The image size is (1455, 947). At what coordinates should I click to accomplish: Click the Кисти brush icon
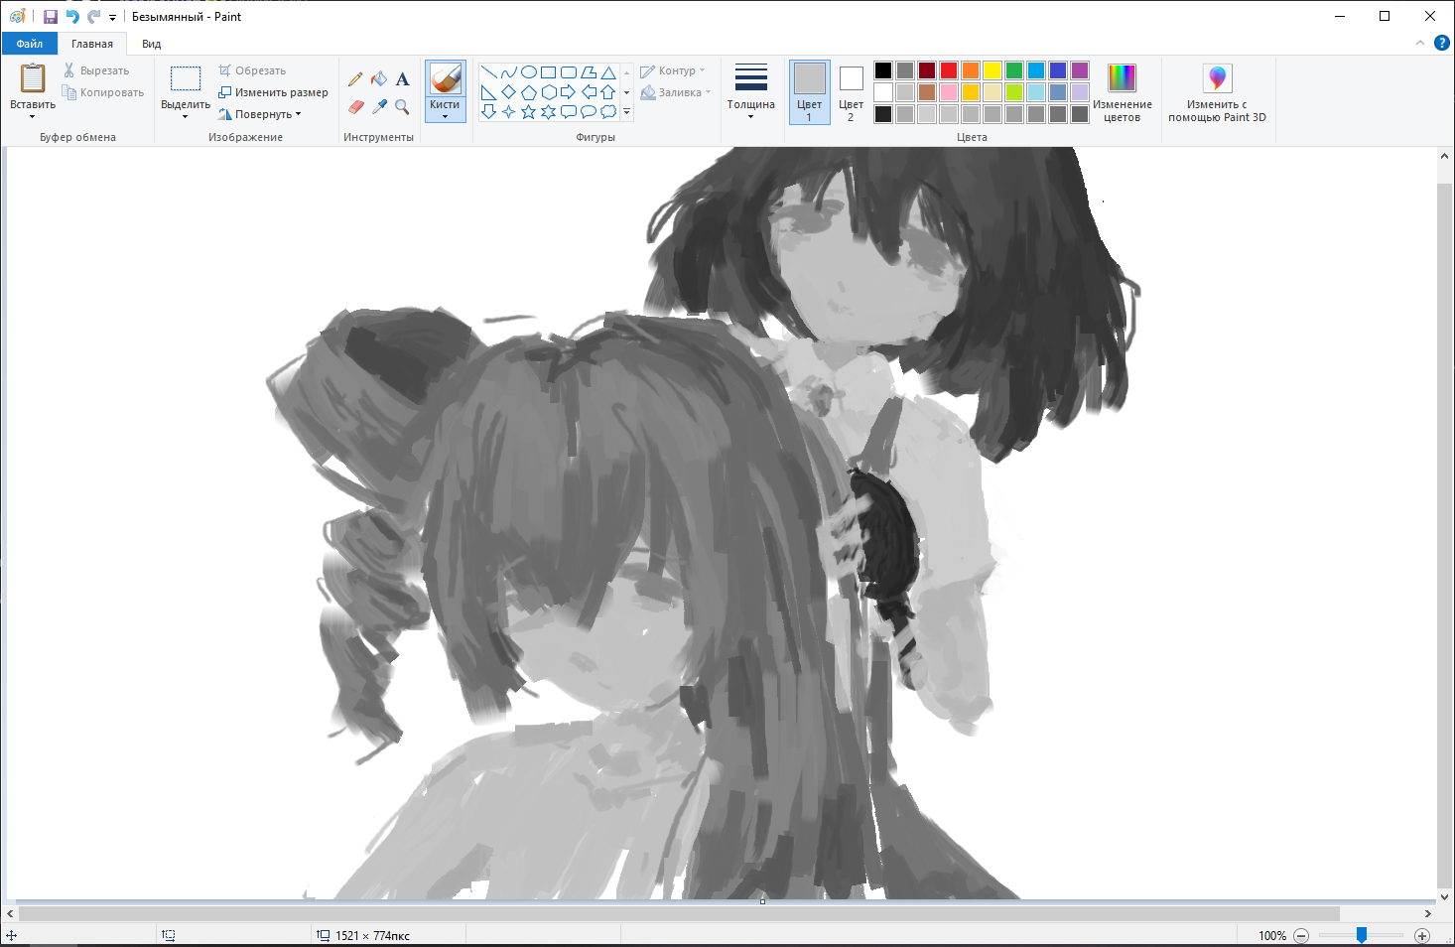(445, 79)
